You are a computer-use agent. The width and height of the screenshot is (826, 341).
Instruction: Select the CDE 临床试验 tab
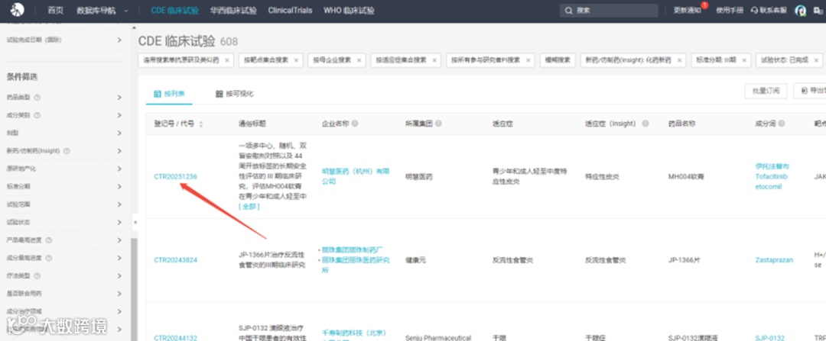(x=174, y=11)
